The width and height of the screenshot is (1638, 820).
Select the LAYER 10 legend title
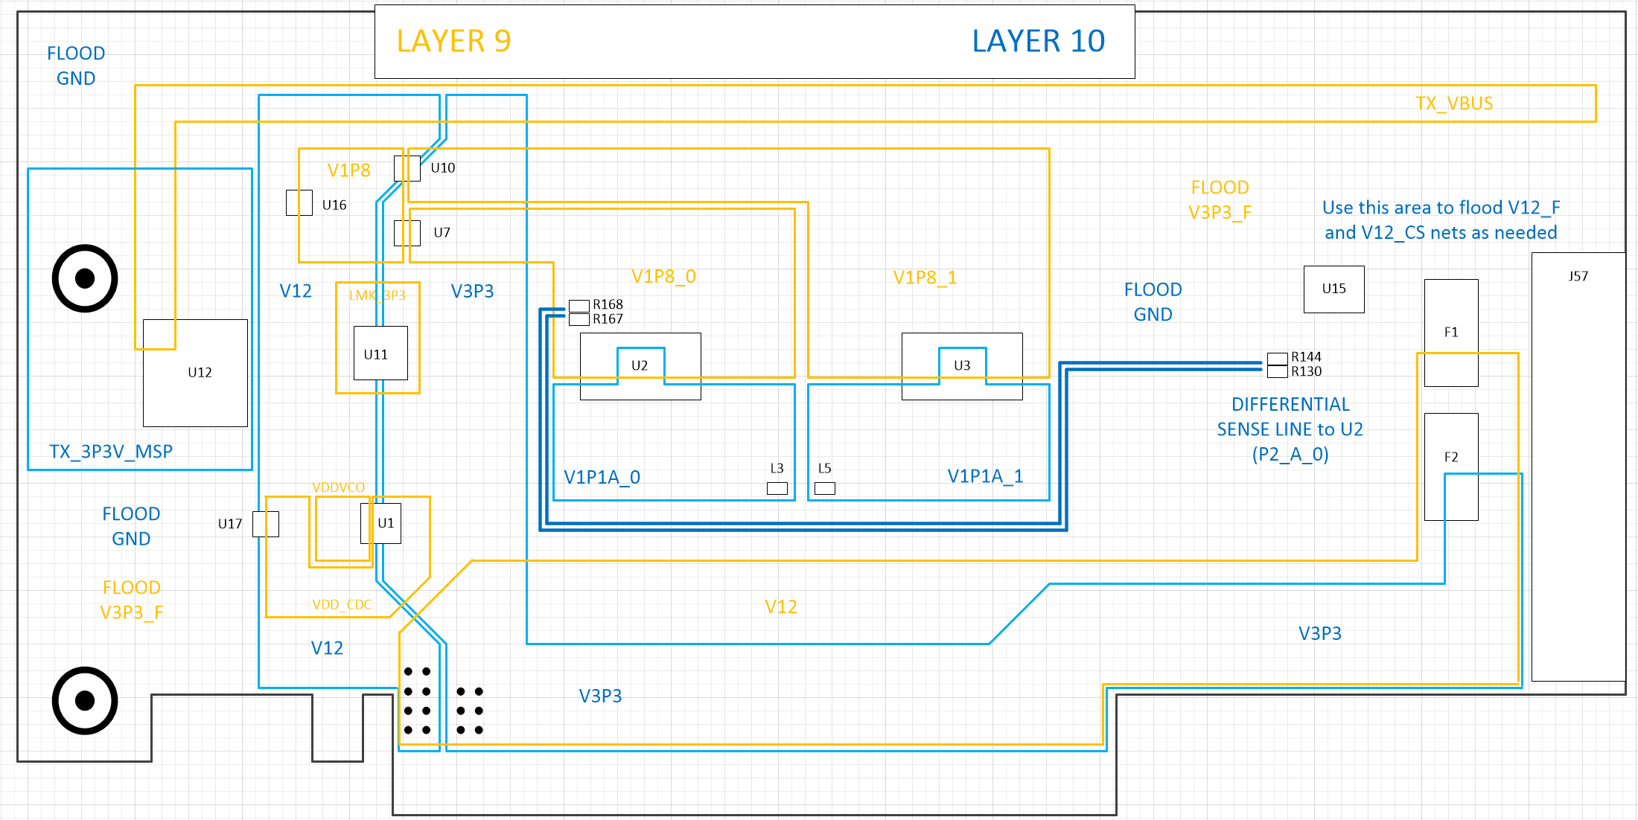pos(1039,41)
